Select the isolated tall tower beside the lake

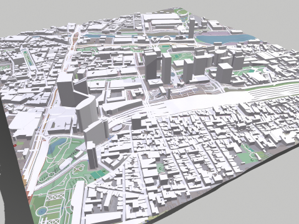[x=192, y=28]
